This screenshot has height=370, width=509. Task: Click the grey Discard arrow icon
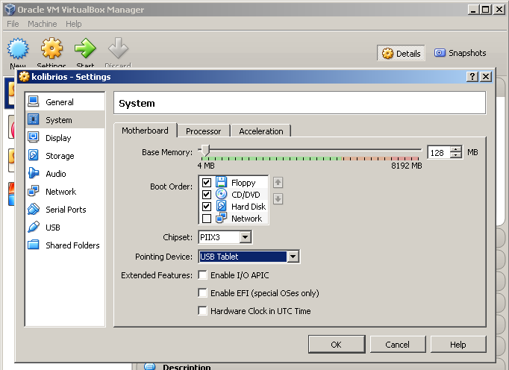[118, 48]
